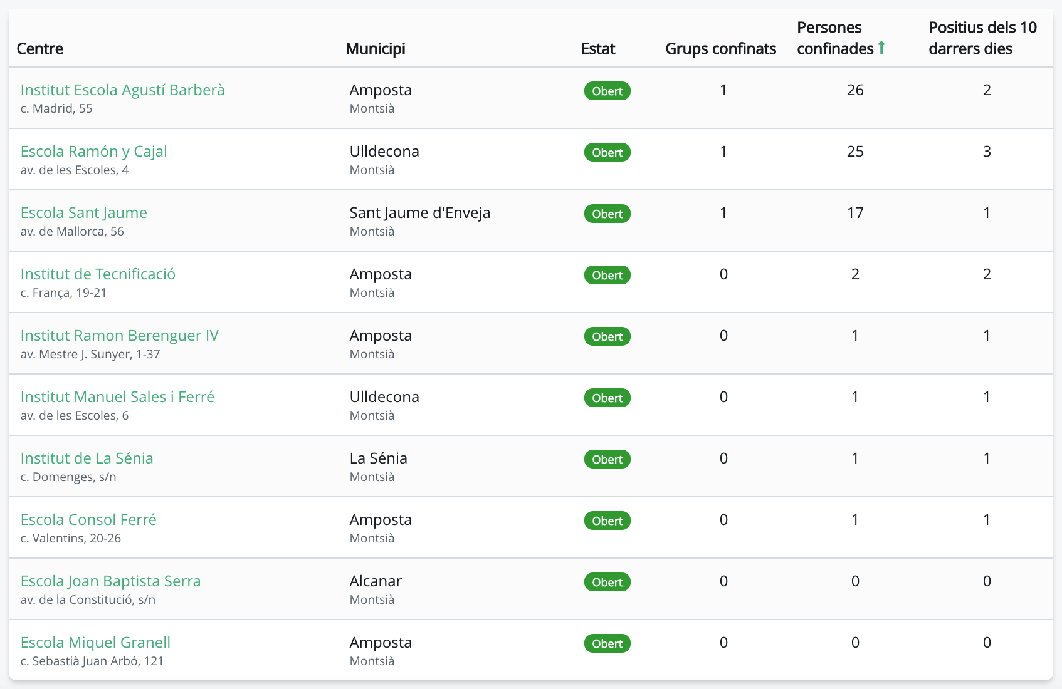This screenshot has width=1062, height=689.
Task: Click Amposta in Institut de Tecnificació row
Action: tap(381, 274)
